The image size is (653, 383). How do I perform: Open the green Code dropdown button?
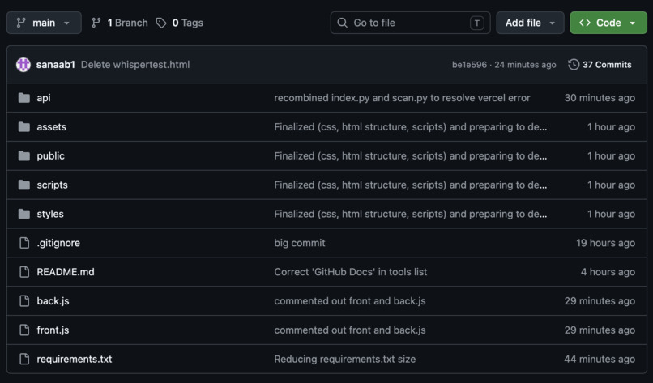(608, 23)
